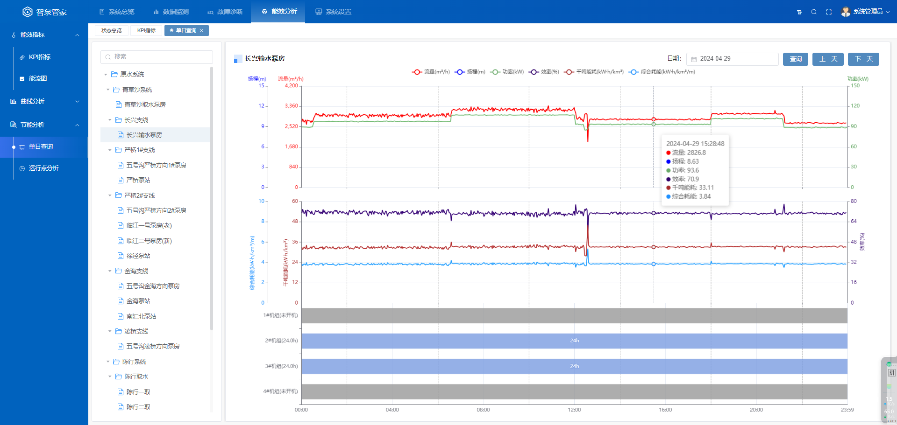Open 运行点分析 in the sidebar
This screenshot has width=897, height=425.
click(43, 168)
